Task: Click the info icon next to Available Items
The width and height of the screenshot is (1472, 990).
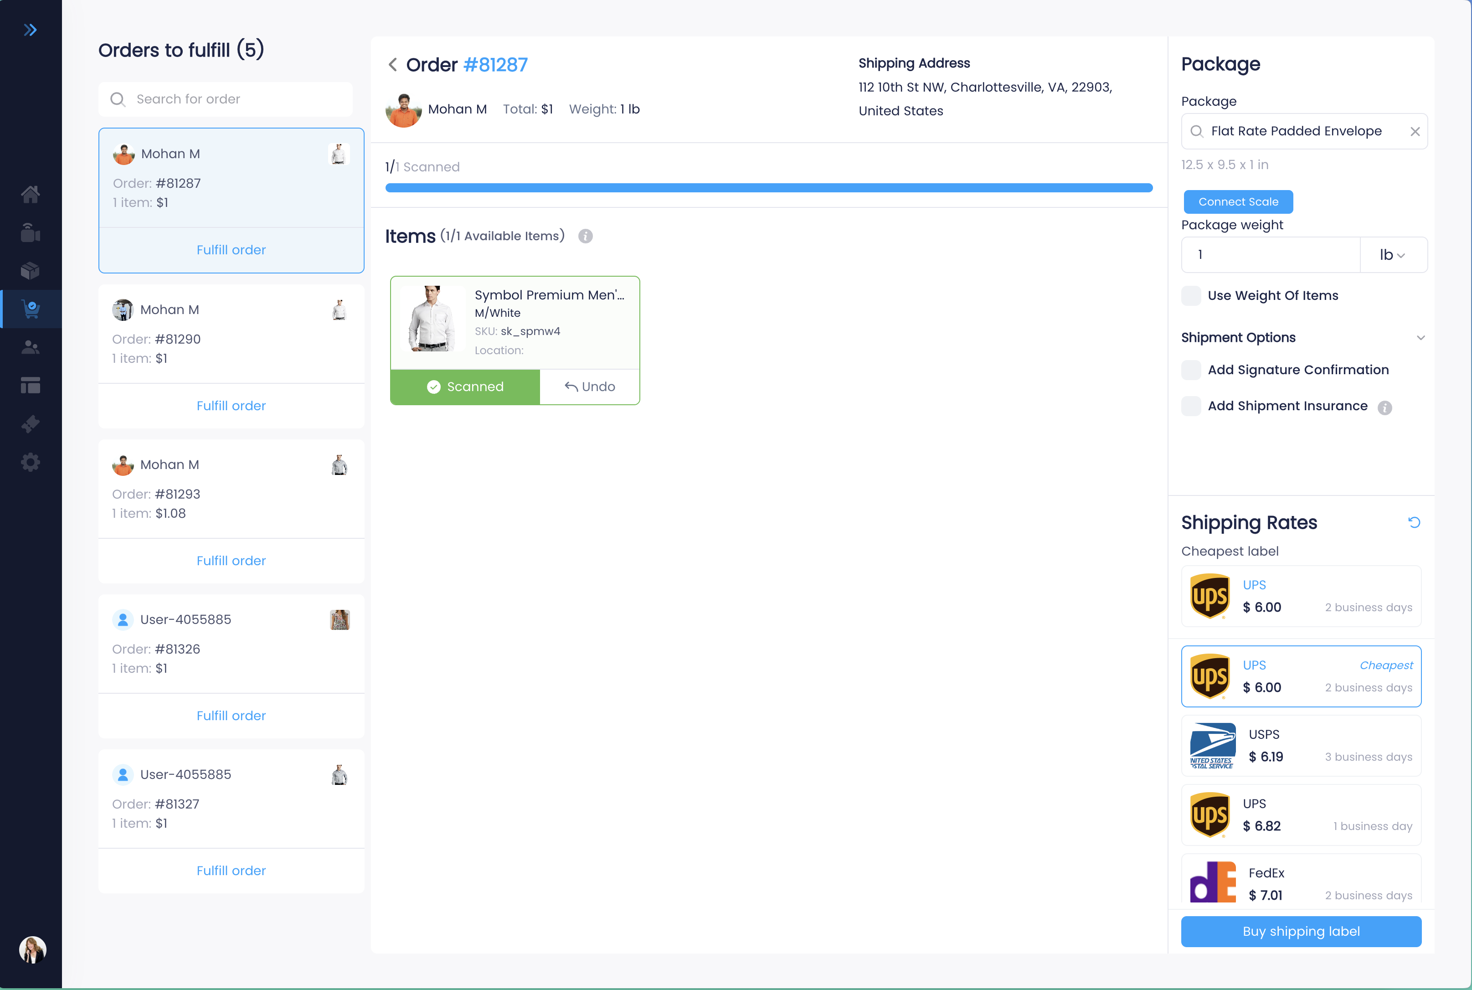Action: [586, 236]
